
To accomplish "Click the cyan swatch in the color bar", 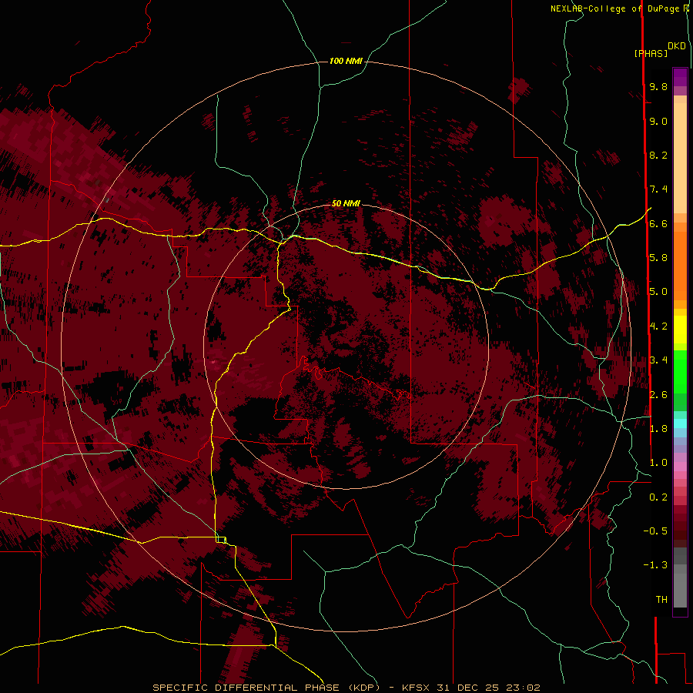I will (680, 423).
